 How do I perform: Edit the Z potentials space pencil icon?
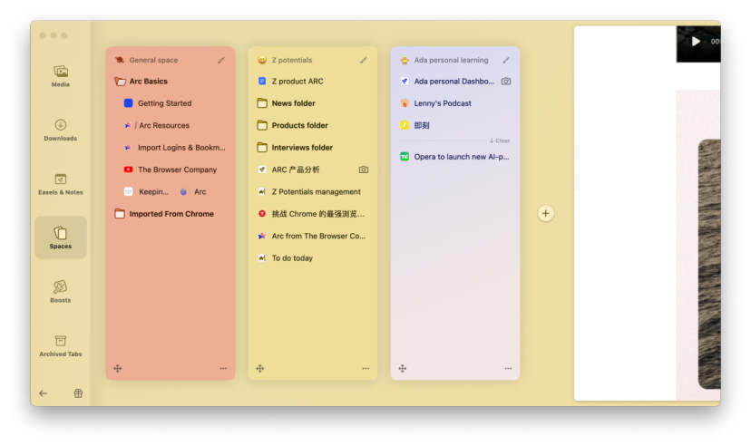coord(364,60)
